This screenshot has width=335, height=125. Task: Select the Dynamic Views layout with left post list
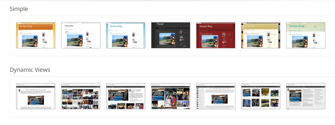click(216, 96)
